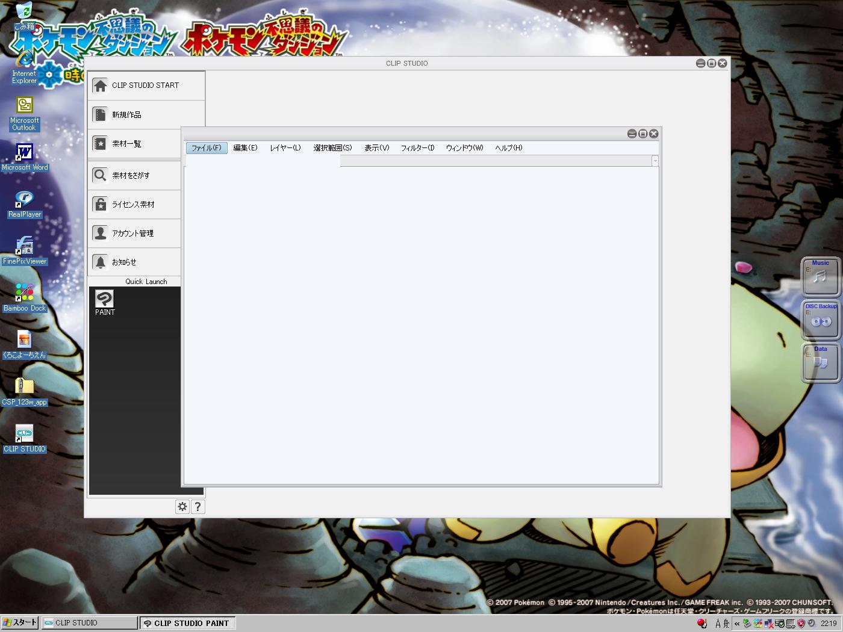Select Microsoft Outlook desktop icon
The width and height of the screenshot is (843, 632).
click(24, 114)
